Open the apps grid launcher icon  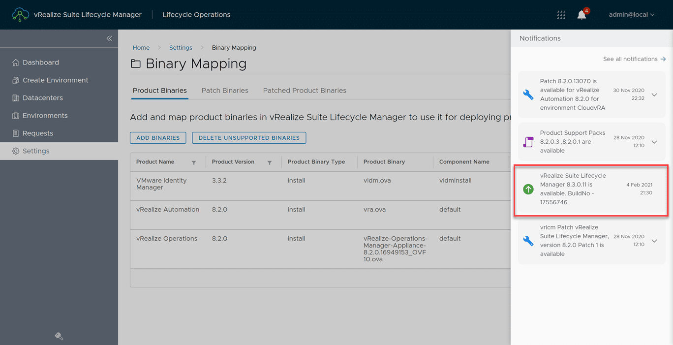pyautogui.click(x=561, y=15)
